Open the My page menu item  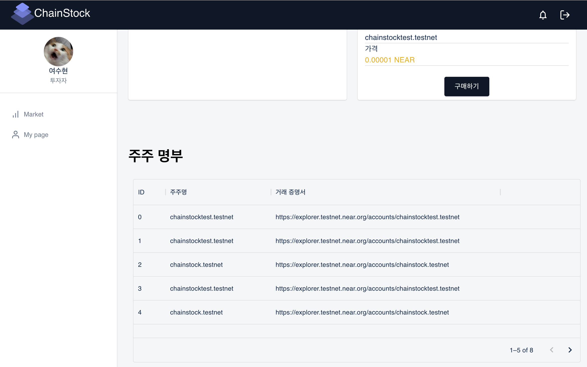coord(36,135)
